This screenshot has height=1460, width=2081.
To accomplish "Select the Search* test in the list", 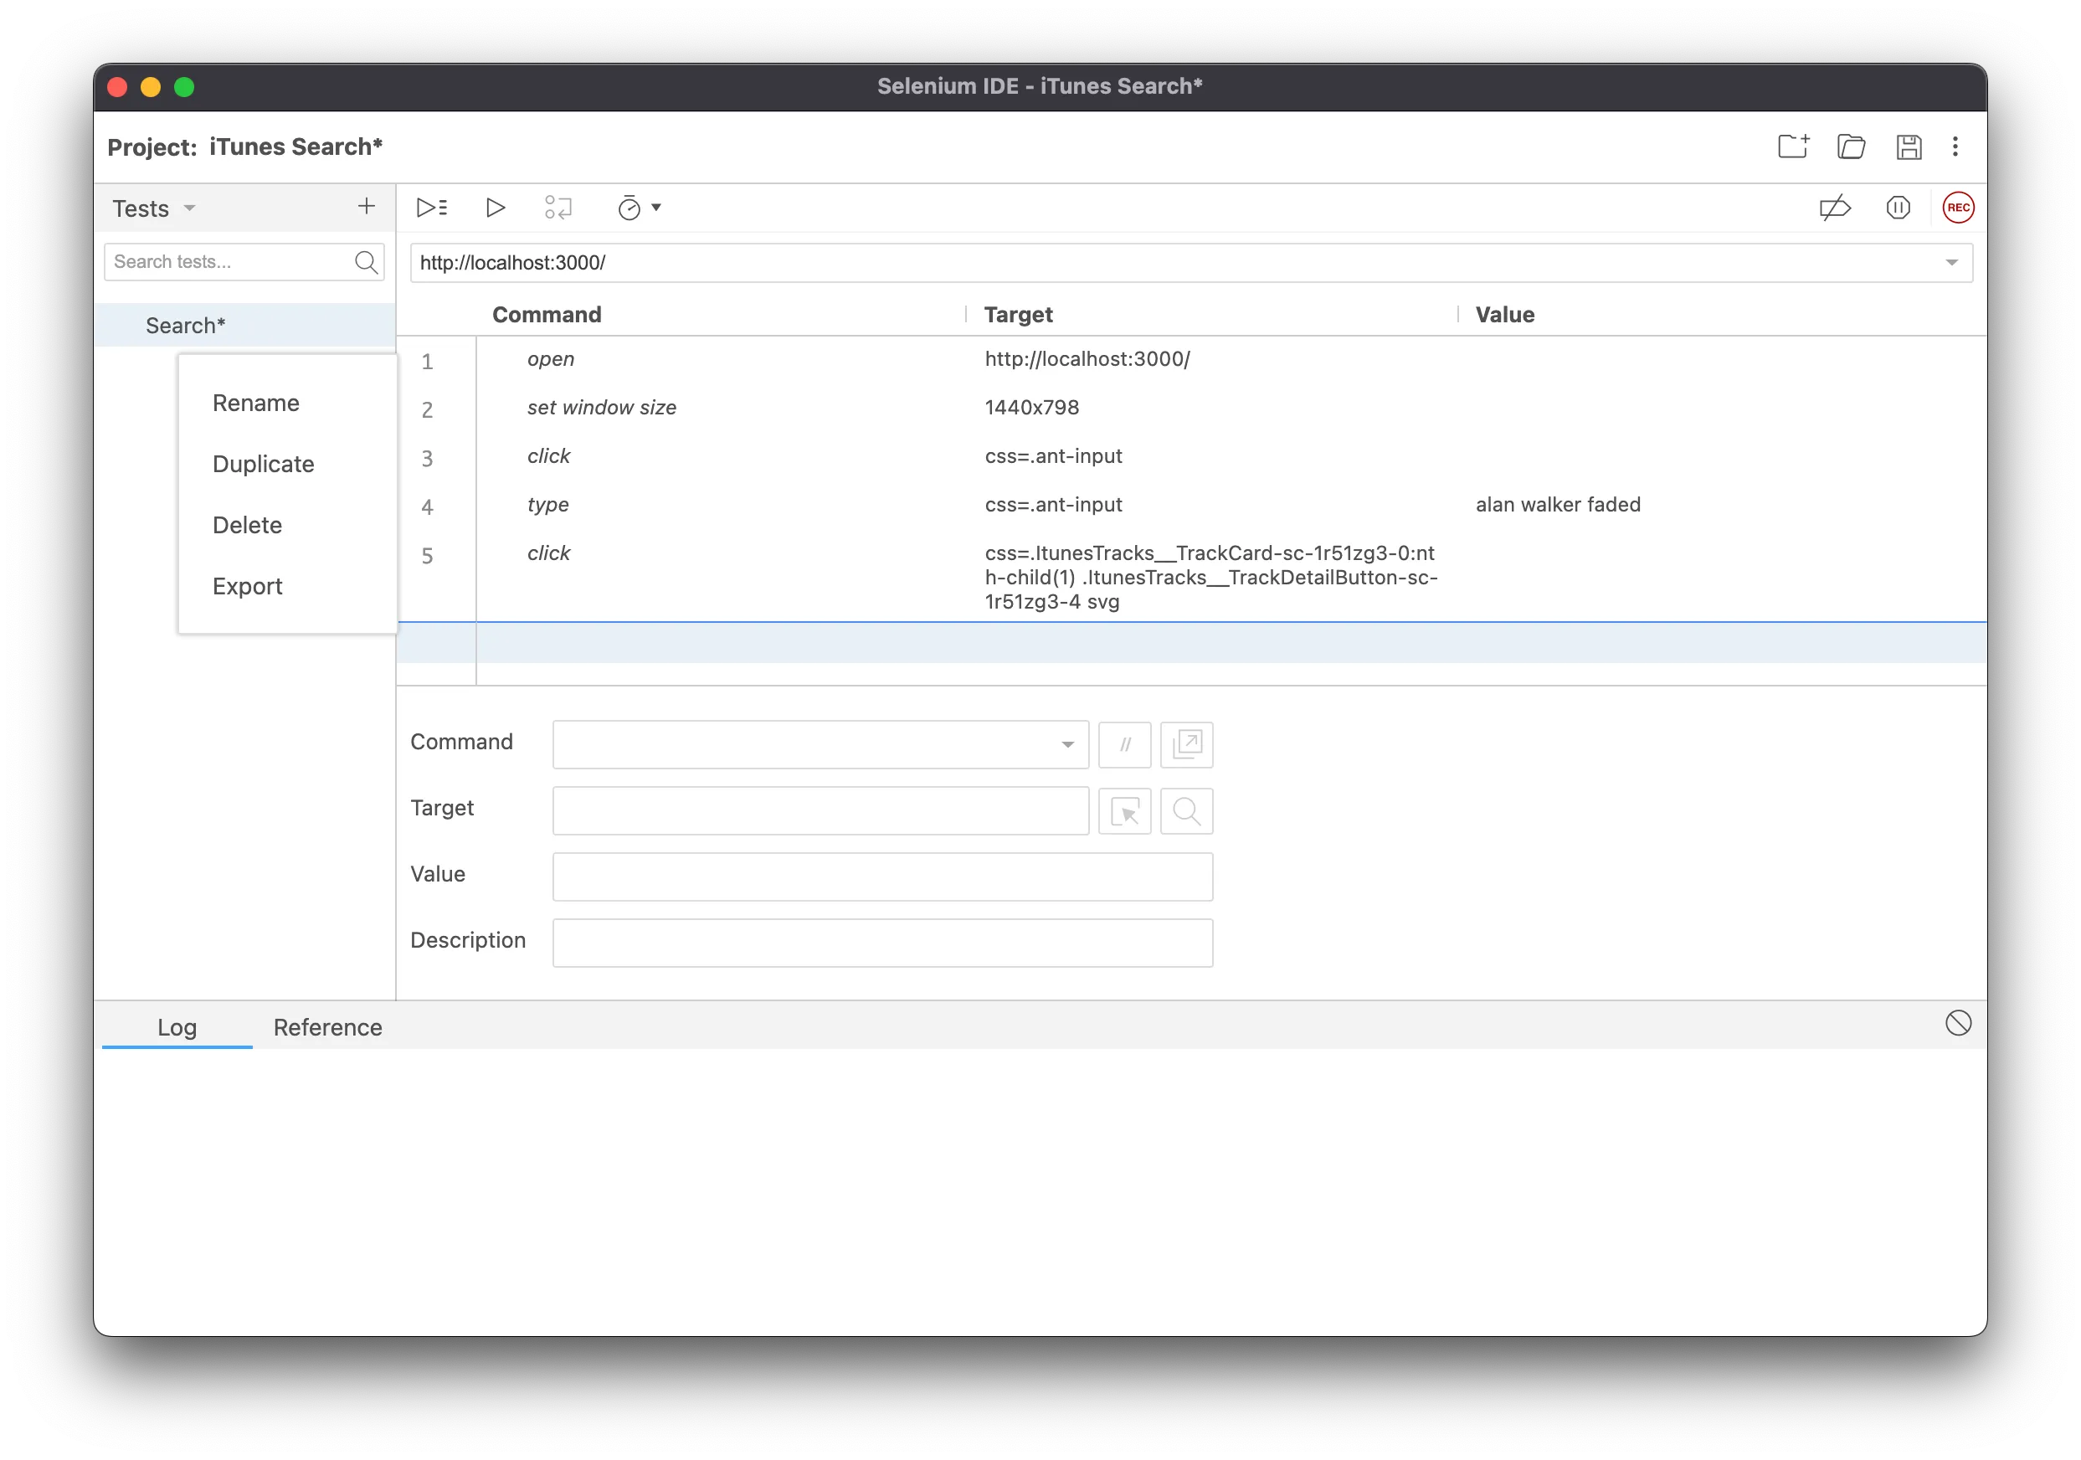I will pos(244,326).
